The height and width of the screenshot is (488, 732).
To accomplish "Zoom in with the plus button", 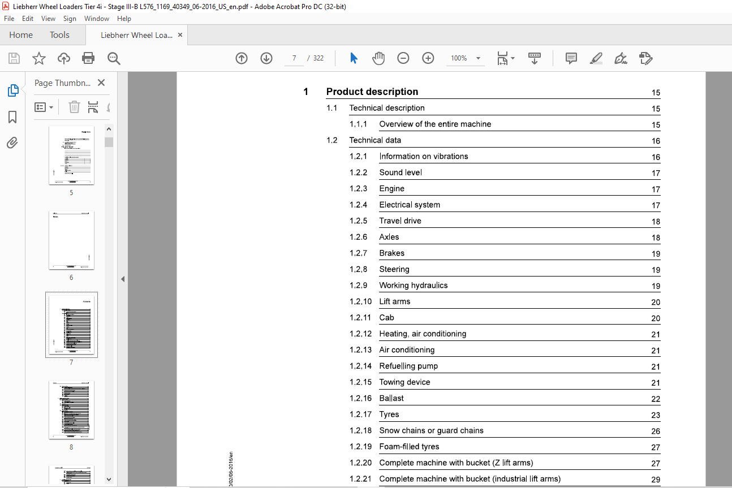I will tap(428, 58).
